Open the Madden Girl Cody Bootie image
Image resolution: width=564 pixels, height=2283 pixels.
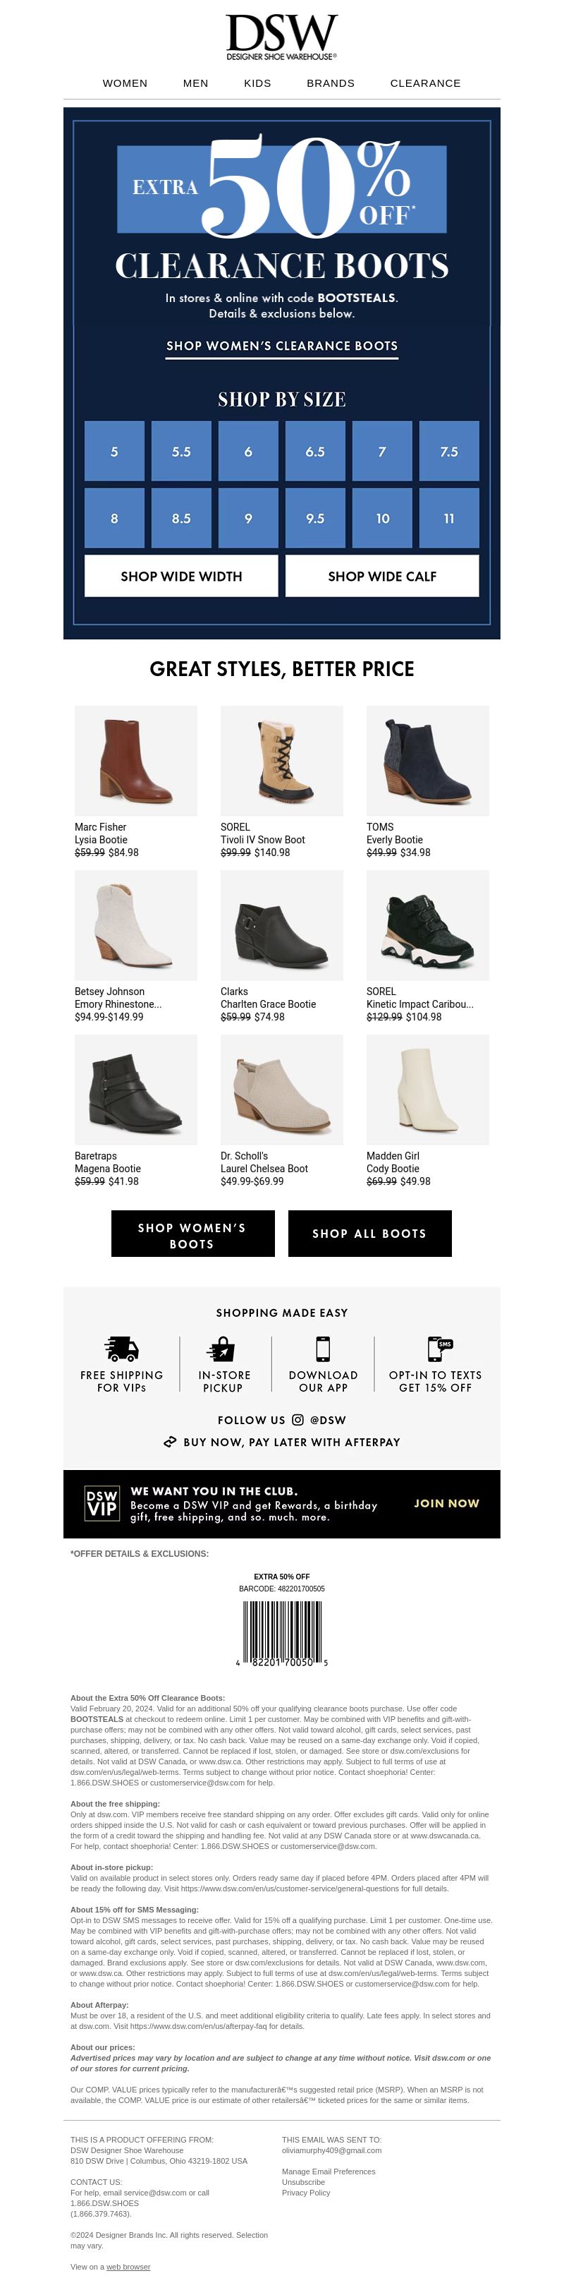(x=428, y=1089)
